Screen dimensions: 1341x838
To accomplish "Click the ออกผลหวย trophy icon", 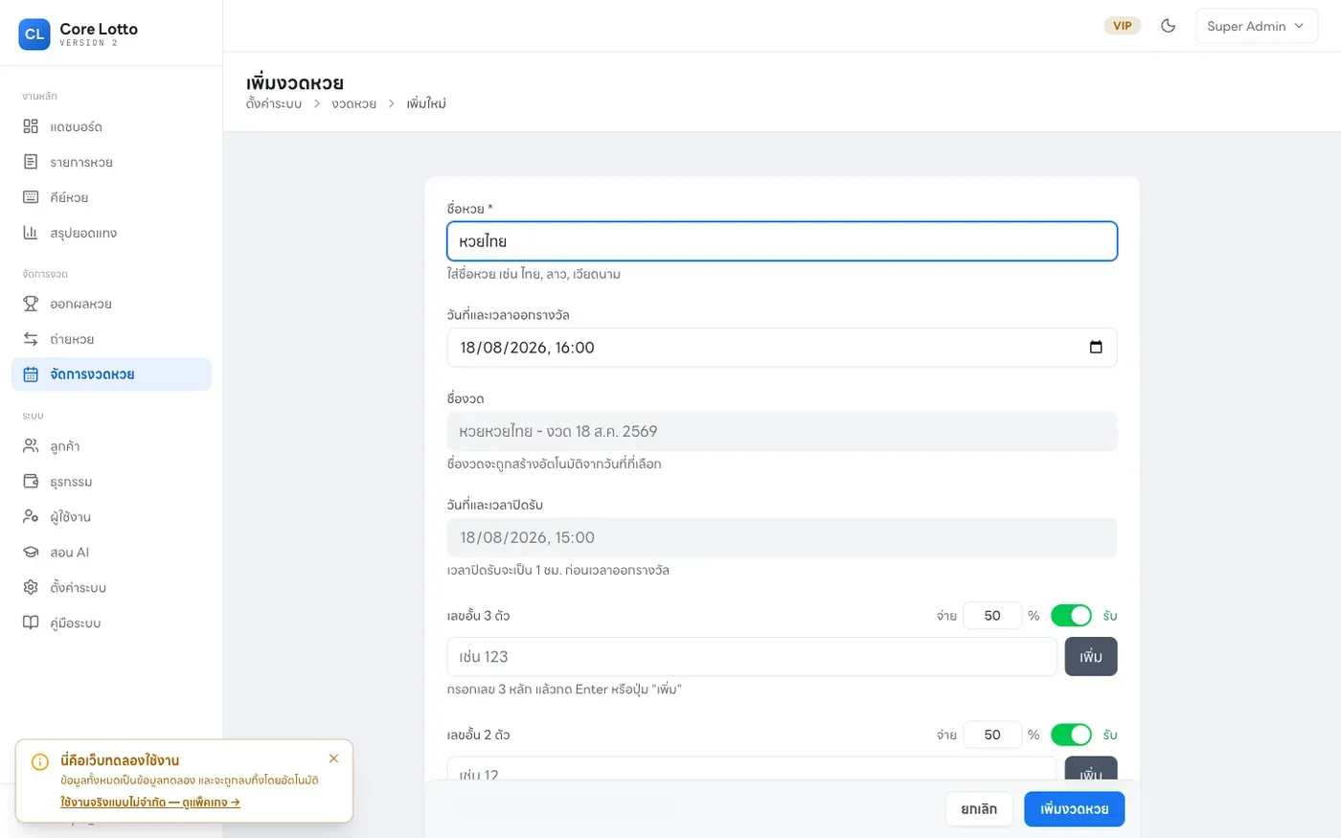I will tap(31, 304).
